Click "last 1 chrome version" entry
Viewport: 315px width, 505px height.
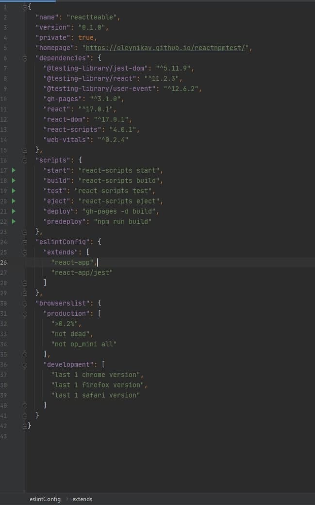pyautogui.click(x=96, y=375)
